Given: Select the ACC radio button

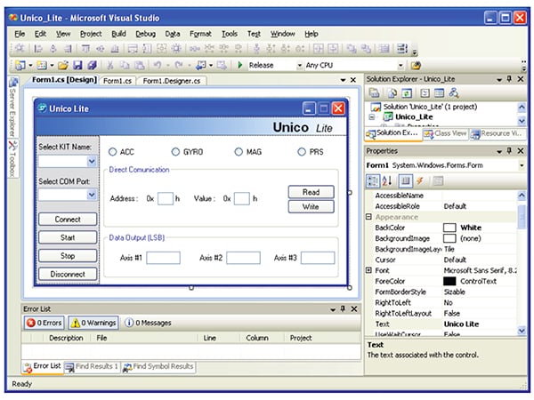Looking at the screenshot, I should [x=113, y=152].
